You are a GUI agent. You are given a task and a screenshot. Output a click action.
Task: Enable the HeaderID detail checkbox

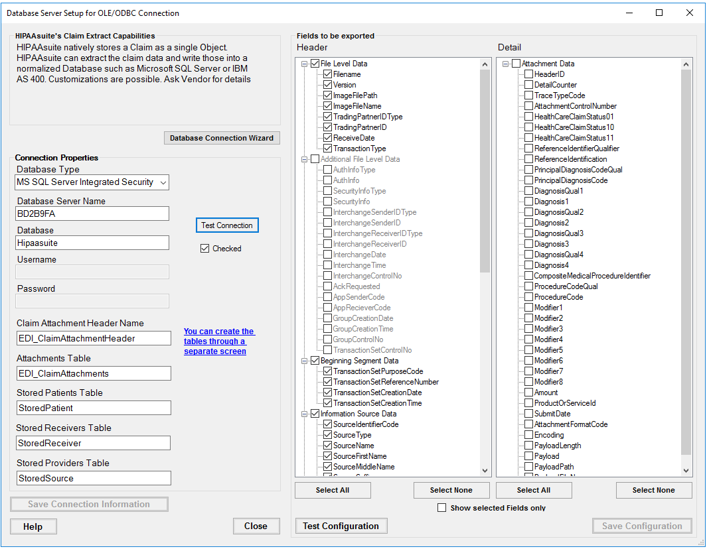coord(528,74)
